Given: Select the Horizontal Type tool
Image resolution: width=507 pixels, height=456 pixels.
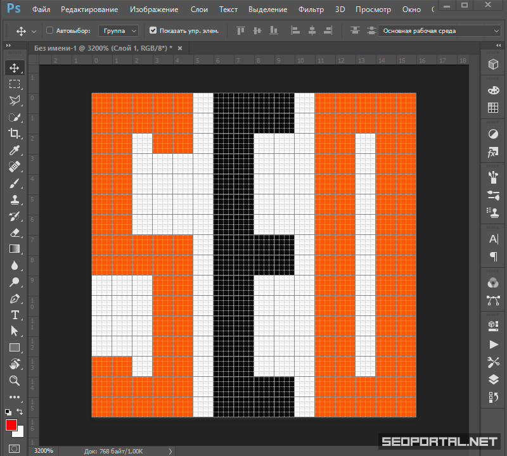Looking at the screenshot, I should [14, 315].
